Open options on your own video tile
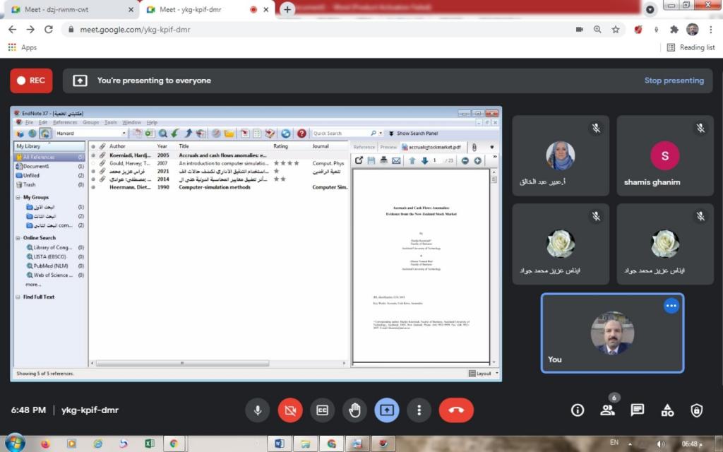The width and height of the screenshot is (723, 452). click(671, 306)
